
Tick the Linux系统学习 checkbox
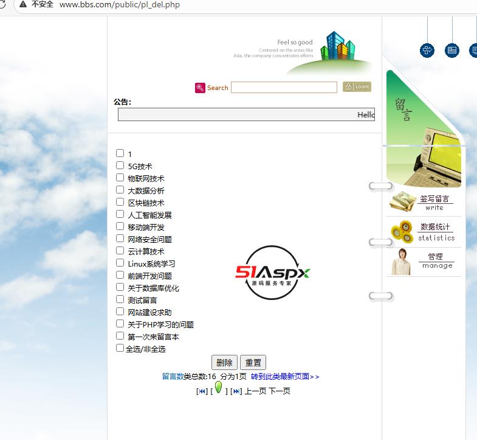coord(120,263)
